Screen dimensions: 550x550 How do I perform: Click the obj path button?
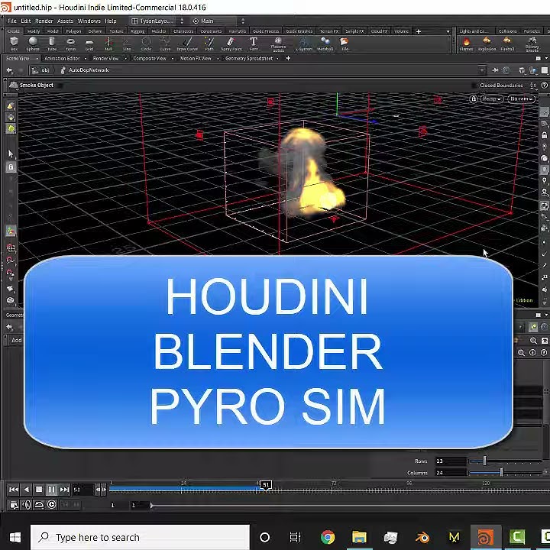point(41,70)
